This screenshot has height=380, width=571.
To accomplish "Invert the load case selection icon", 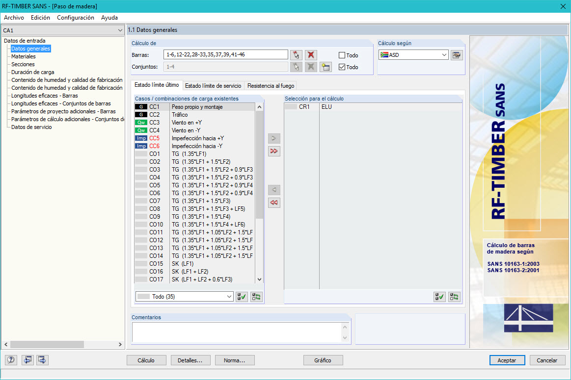I will pyautogui.click(x=256, y=297).
